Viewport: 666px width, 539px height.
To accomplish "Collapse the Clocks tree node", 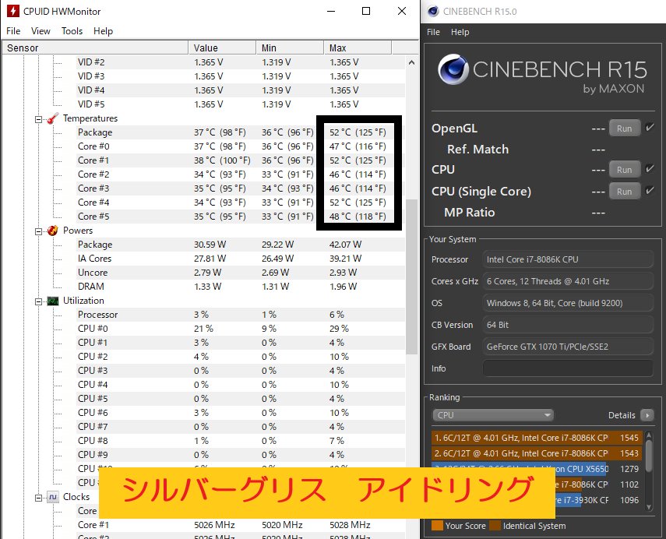I will click(x=39, y=498).
